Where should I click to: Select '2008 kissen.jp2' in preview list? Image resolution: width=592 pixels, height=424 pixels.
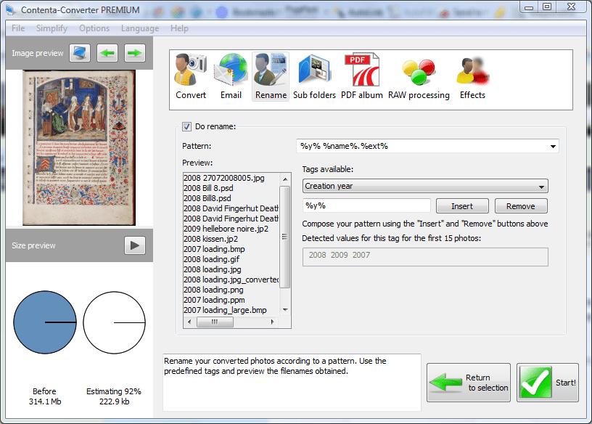tap(210, 239)
